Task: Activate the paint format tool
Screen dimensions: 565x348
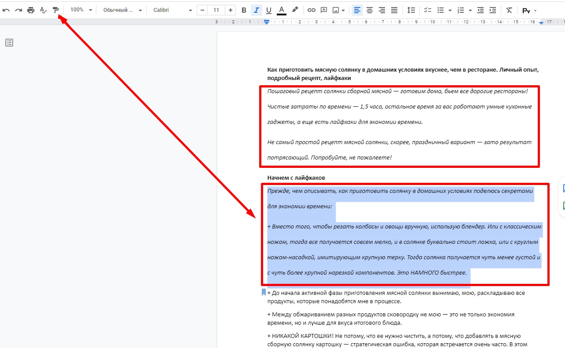Action: 55,10
